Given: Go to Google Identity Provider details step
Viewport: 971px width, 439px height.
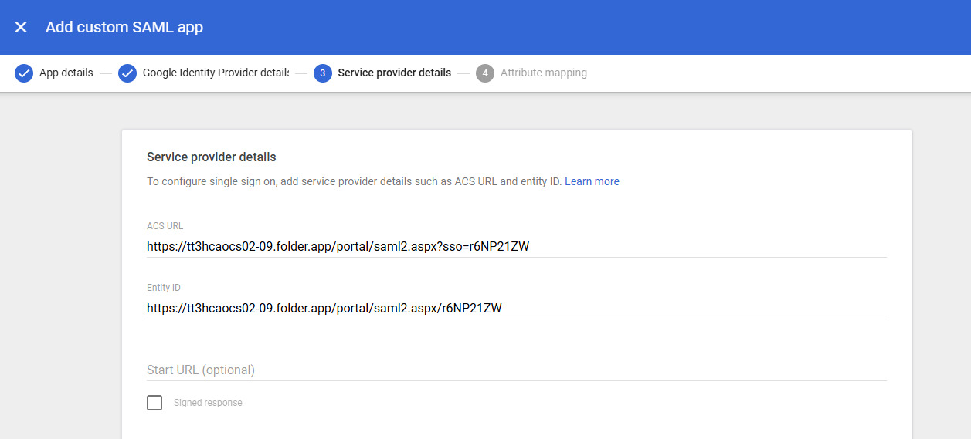Looking at the screenshot, I should pos(216,73).
